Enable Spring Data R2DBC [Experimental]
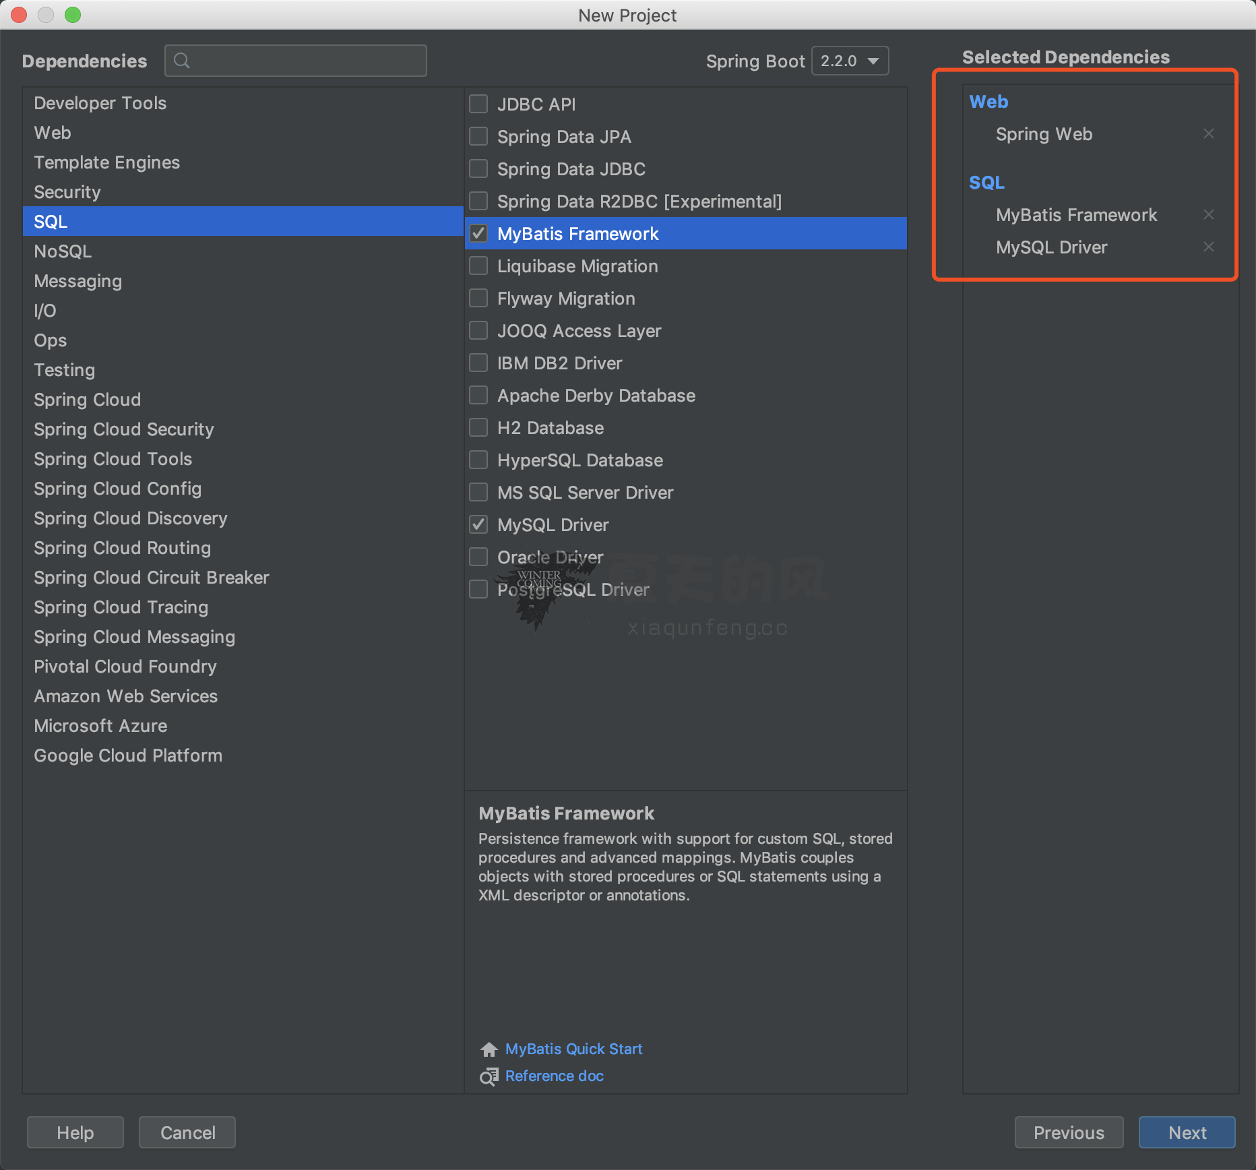 pyautogui.click(x=478, y=201)
